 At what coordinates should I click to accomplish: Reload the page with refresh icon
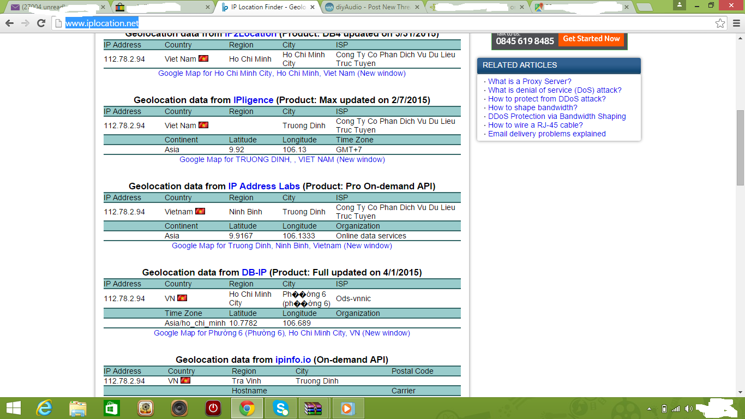click(x=41, y=23)
